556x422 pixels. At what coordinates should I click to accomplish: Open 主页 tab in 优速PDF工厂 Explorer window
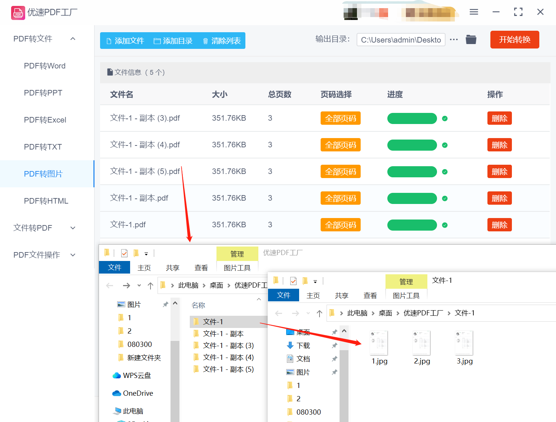pos(144,268)
